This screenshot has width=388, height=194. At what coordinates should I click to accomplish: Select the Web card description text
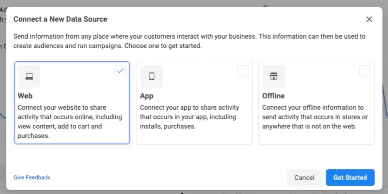coord(69,121)
